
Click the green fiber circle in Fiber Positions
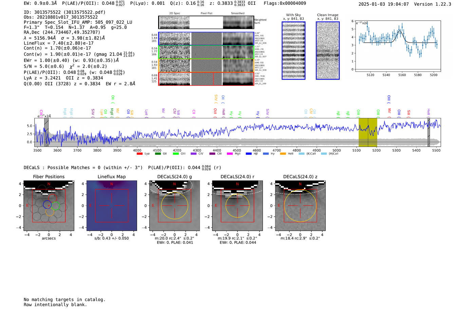click(x=55, y=206)
